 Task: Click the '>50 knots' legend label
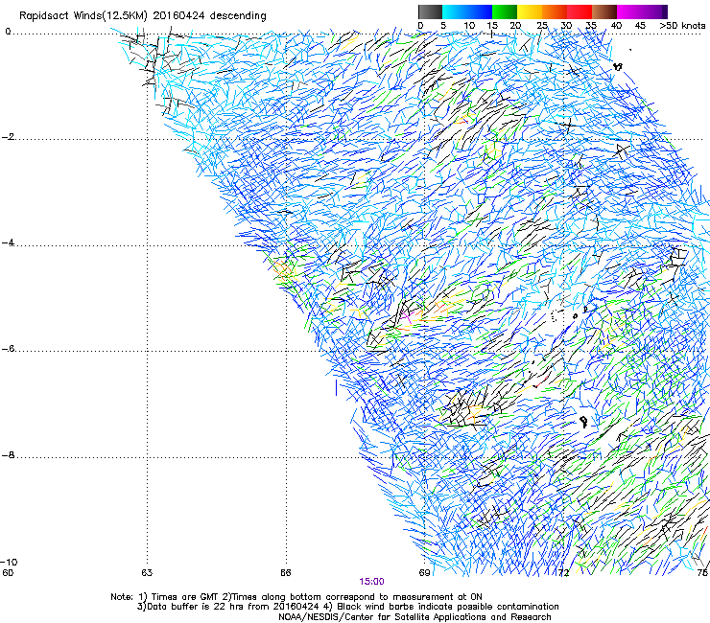point(682,26)
